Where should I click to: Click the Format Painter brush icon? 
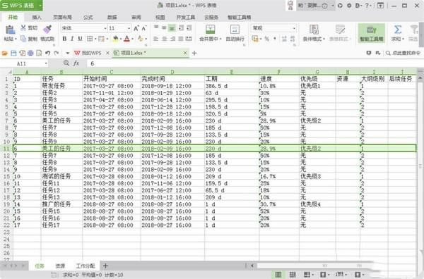click(47, 30)
